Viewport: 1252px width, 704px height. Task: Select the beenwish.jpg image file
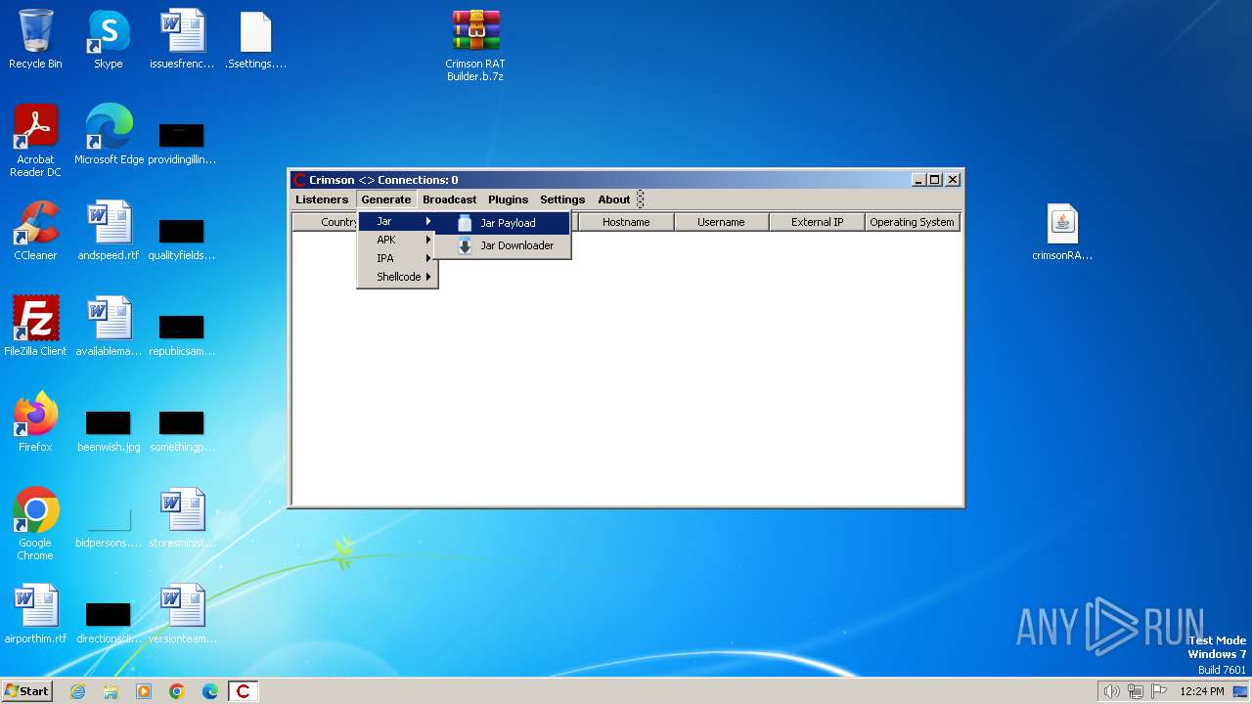point(109,429)
